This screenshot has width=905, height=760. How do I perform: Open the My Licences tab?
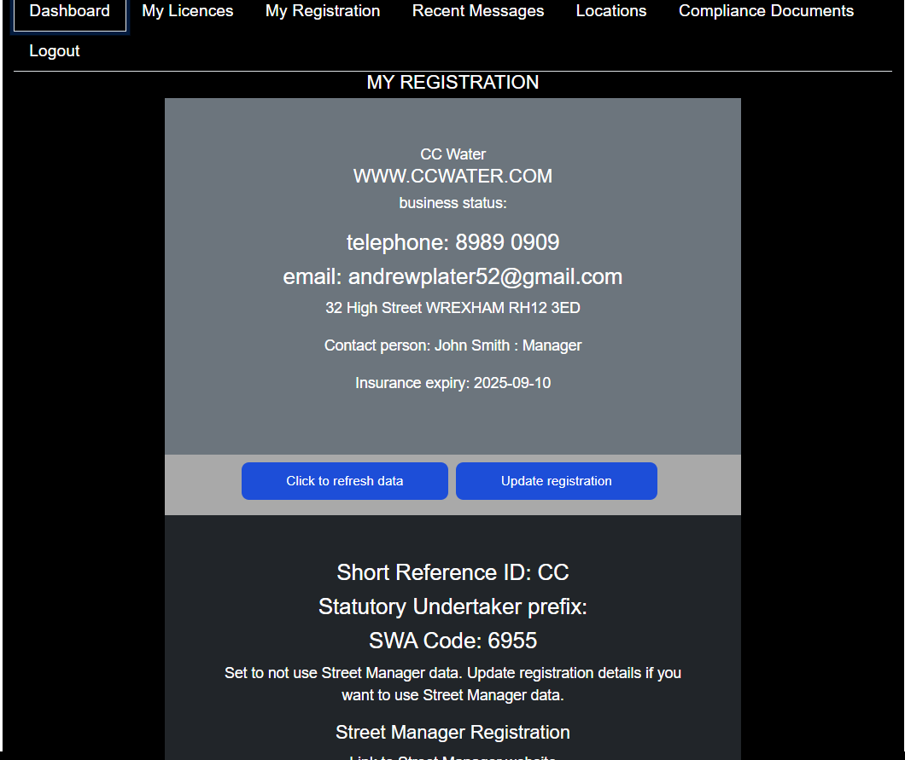click(x=187, y=11)
